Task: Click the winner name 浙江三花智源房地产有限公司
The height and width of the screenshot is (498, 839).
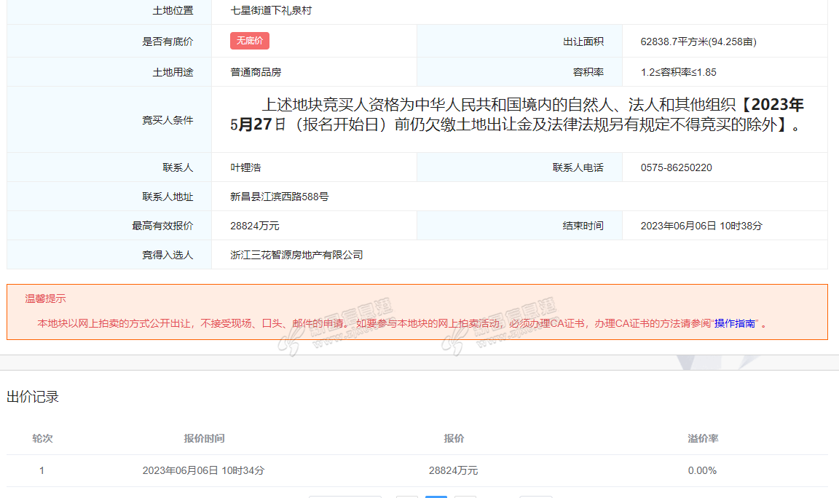Action: pos(296,255)
